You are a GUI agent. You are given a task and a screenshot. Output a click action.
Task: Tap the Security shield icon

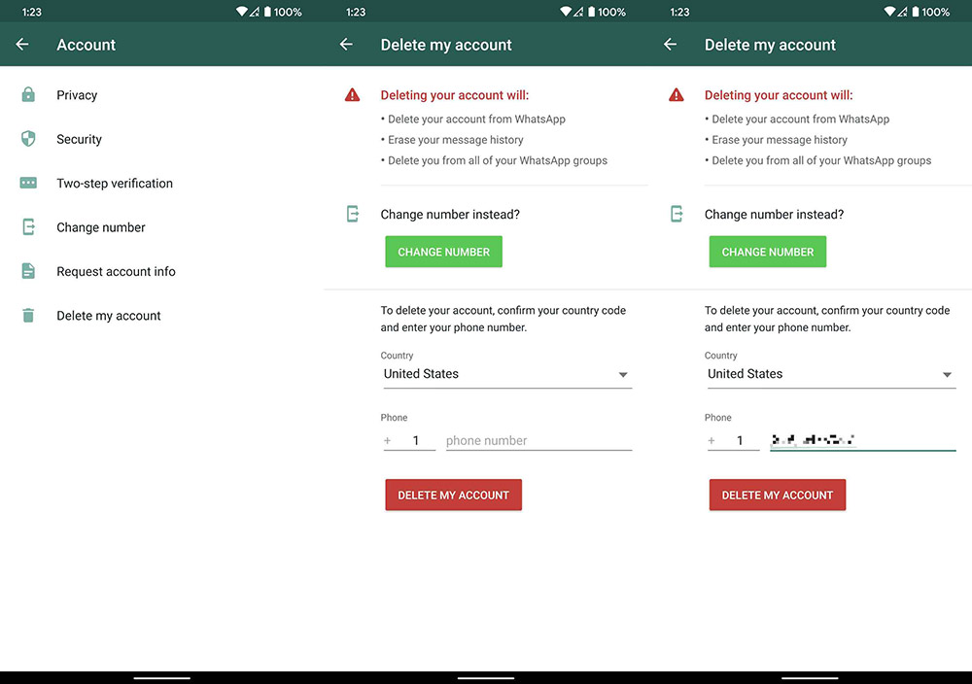click(x=28, y=139)
